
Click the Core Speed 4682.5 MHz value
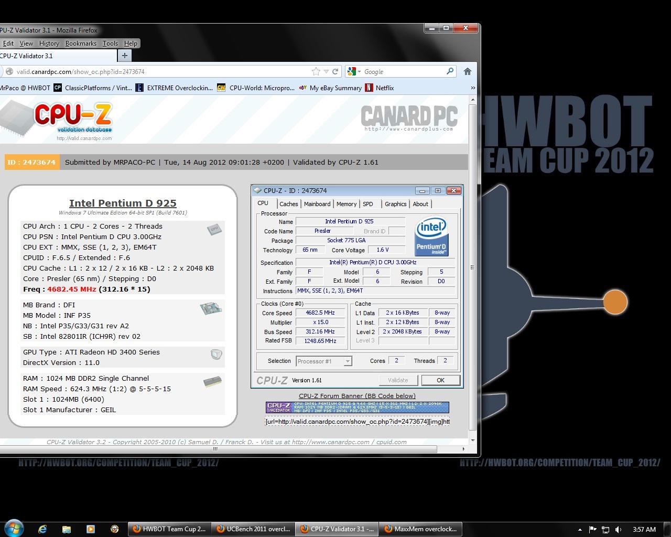tap(320, 313)
